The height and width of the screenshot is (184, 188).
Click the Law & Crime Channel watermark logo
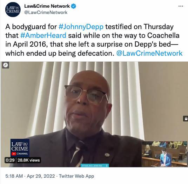tap(20, 148)
